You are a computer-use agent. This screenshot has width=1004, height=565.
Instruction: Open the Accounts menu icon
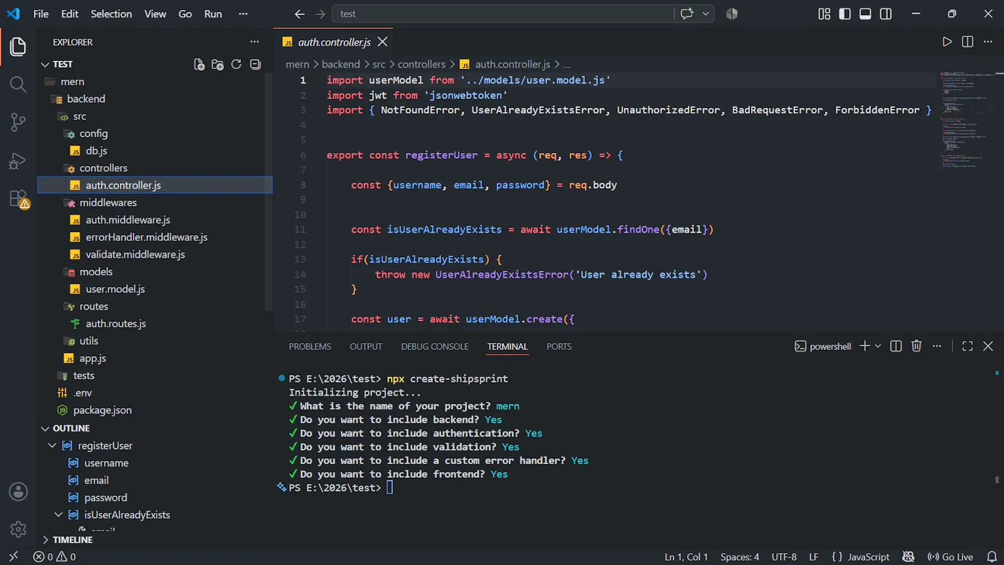coord(18,492)
